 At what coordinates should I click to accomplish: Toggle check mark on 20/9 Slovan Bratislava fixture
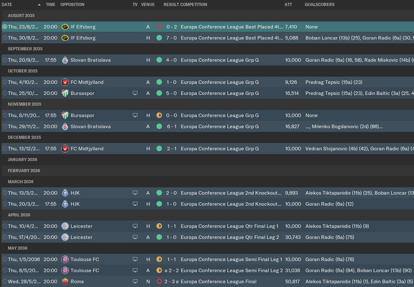(x=4, y=60)
